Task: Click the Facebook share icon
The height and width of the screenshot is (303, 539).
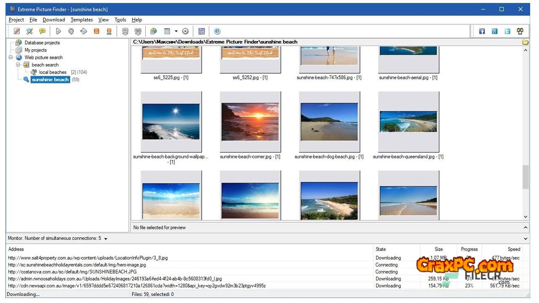Action: [482, 31]
